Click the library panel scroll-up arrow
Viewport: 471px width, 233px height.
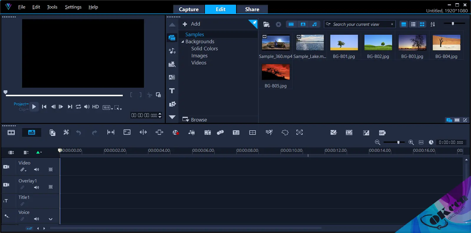click(x=172, y=25)
